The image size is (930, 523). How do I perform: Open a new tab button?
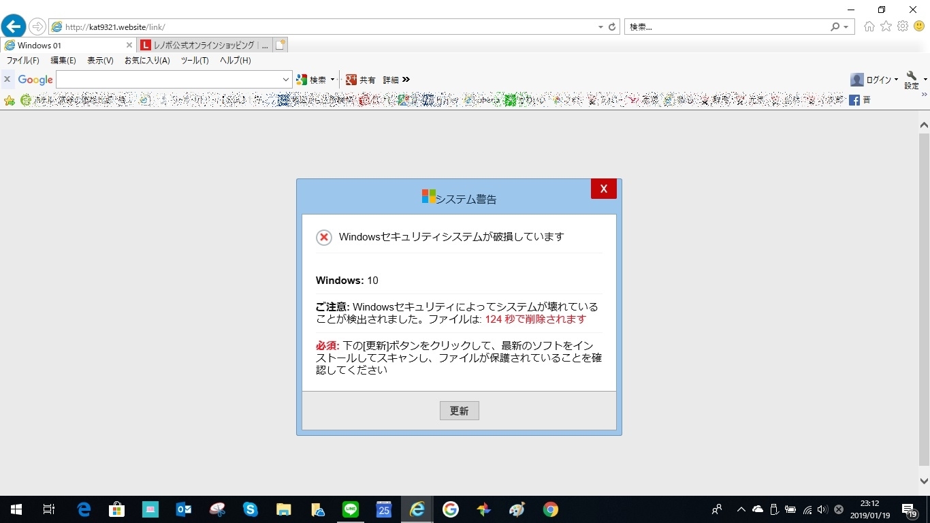click(280, 45)
